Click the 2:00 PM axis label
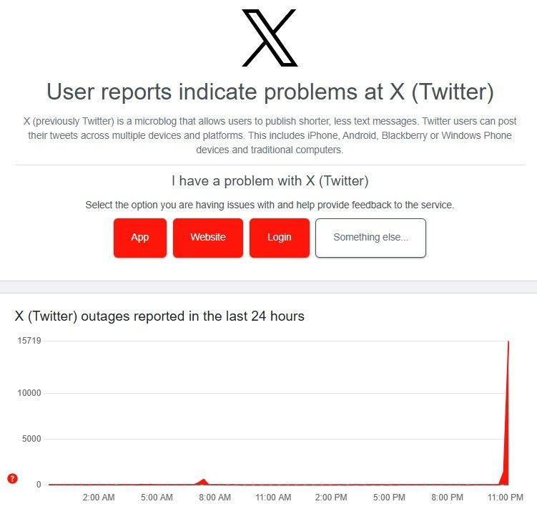The image size is (537, 514). [x=331, y=498]
